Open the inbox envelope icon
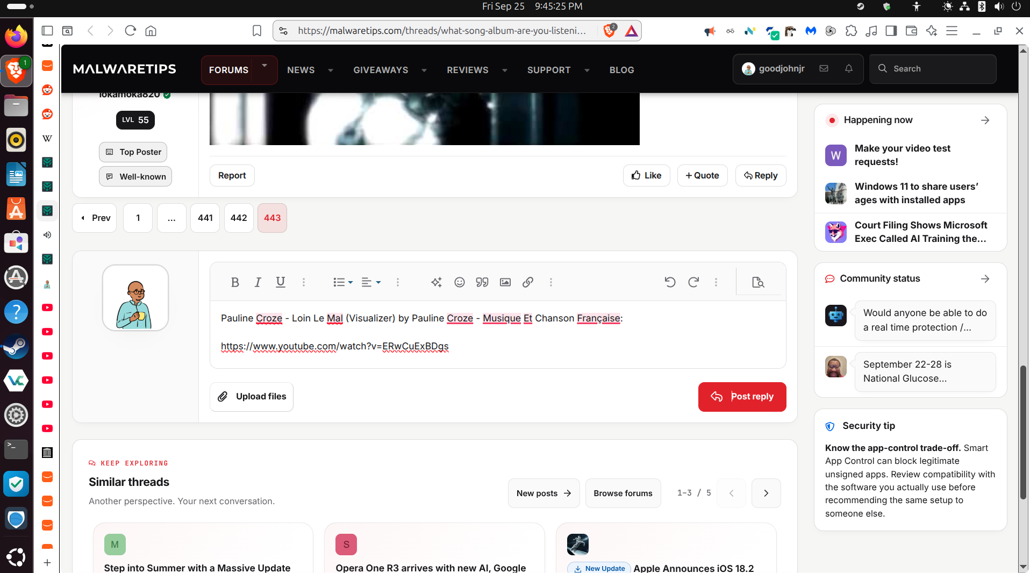 coord(824,69)
